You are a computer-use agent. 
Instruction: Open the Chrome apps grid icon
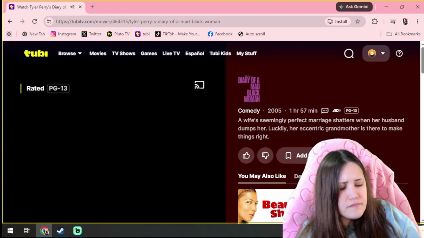tap(9, 34)
